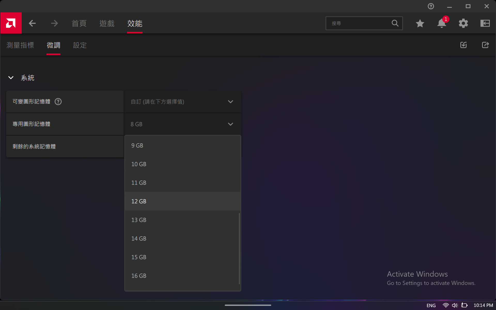The width and height of the screenshot is (496, 310).
Task: Click the 搜尋 search field
Action: tap(359, 24)
